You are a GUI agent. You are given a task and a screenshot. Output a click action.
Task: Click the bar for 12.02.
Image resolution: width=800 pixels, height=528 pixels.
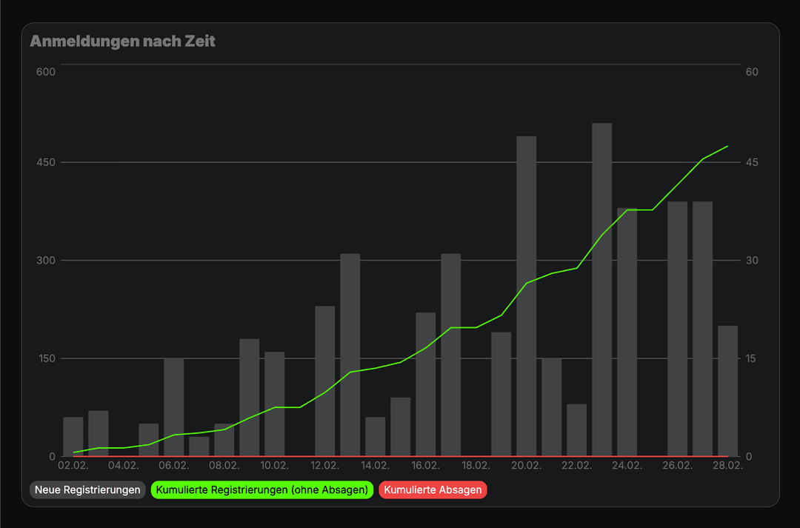pos(325,381)
